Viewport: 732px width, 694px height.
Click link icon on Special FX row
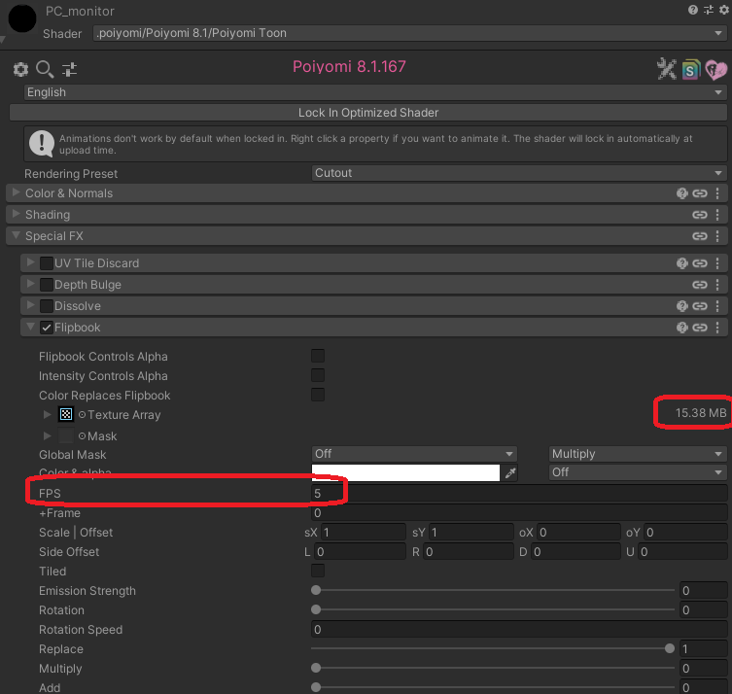(x=699, y=236)
